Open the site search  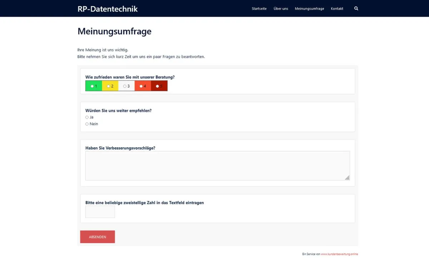[x=356, y=8]
